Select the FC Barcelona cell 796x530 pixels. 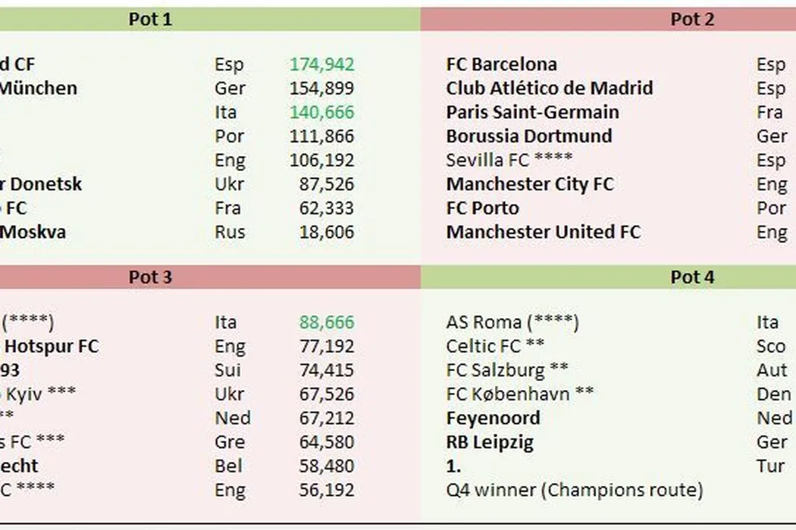tap(501, 64)
